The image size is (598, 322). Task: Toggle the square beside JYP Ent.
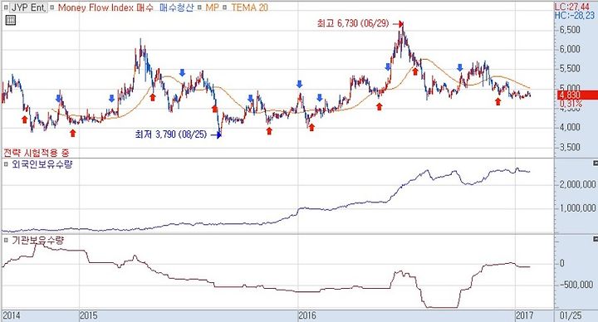[5, 7]
